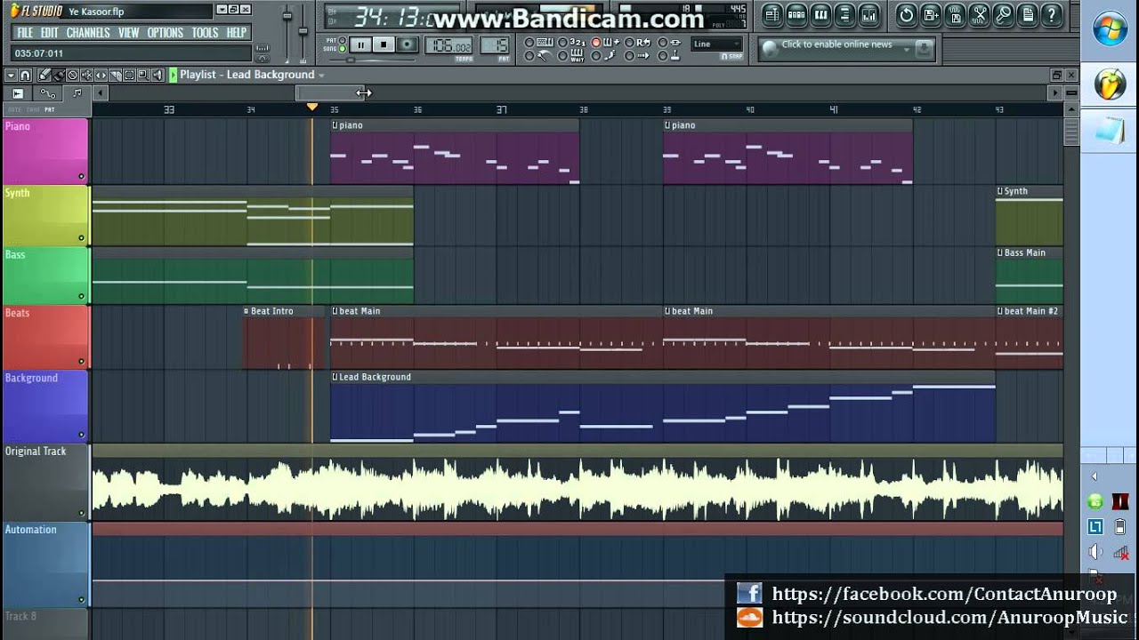Select the Mute tool in playlist toolbar
The height and width of the screenshot is (640, 1139).
tap(86, 75)
